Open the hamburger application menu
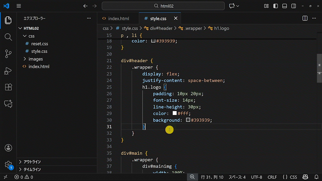The height and width of the screenshot is (181, 322). click(19, 6)
